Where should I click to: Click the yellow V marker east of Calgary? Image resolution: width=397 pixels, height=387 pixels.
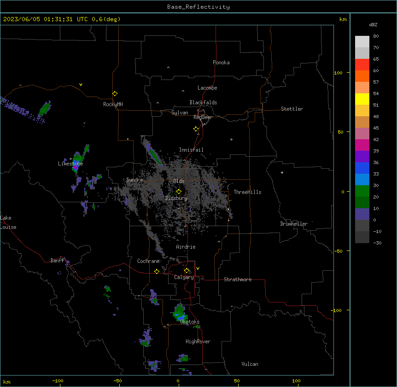(198, 268)
